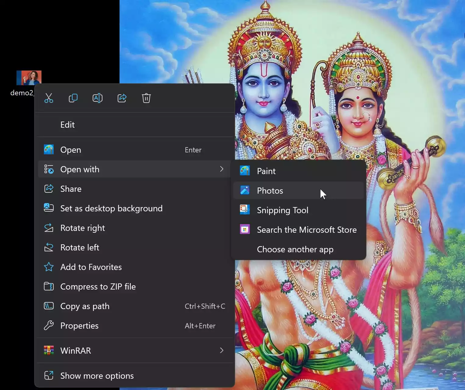The image size is (465, 390).
Task: Choose Rotate right
Action: coord(134,228)
